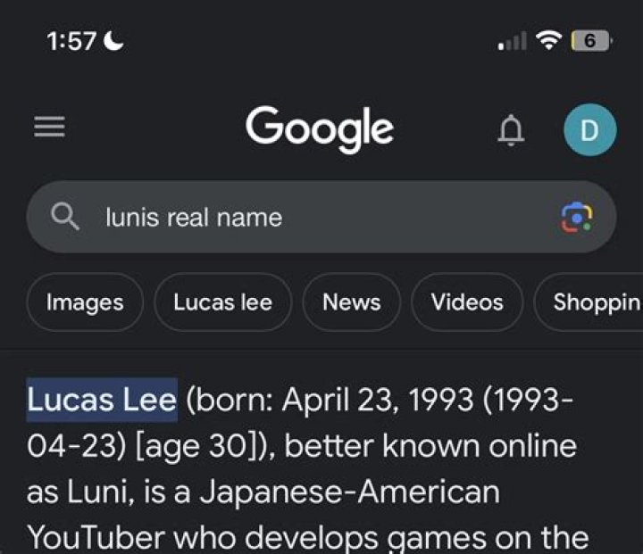Open the Videos filter
Screen dimensions: 643x554
[467, 302]
